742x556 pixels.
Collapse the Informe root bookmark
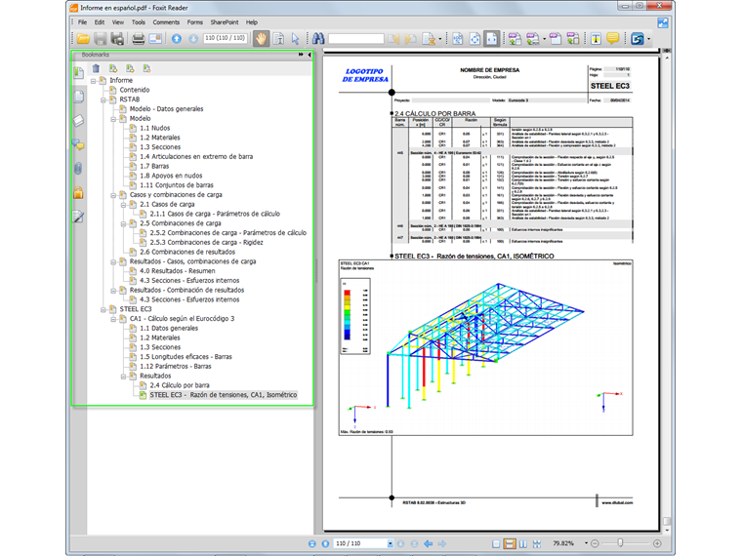click(94, 81)
